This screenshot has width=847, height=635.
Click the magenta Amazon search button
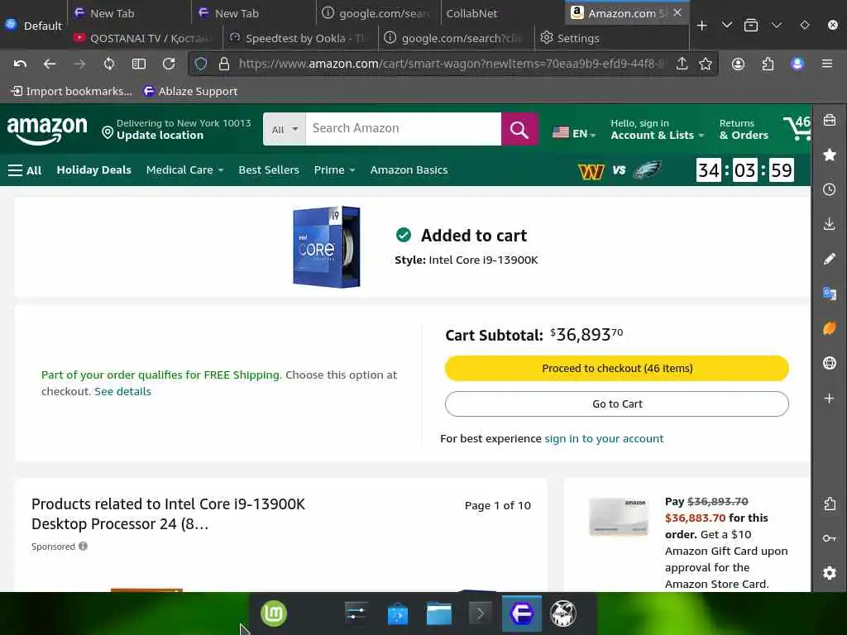(x=519, y=129)
